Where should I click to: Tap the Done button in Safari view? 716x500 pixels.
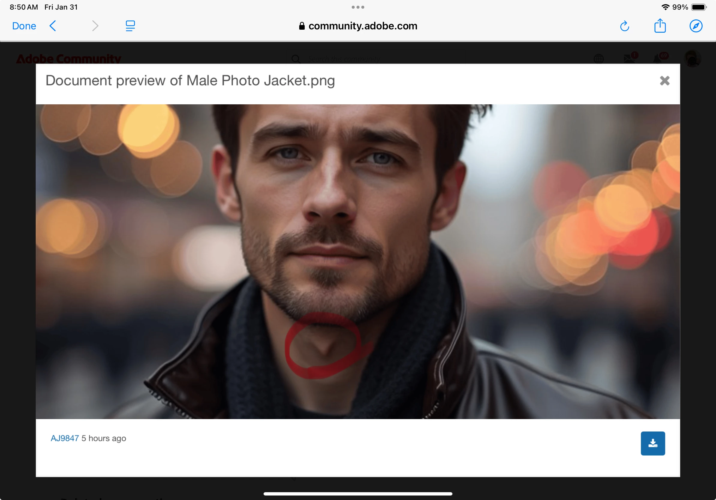click(24, 26)
